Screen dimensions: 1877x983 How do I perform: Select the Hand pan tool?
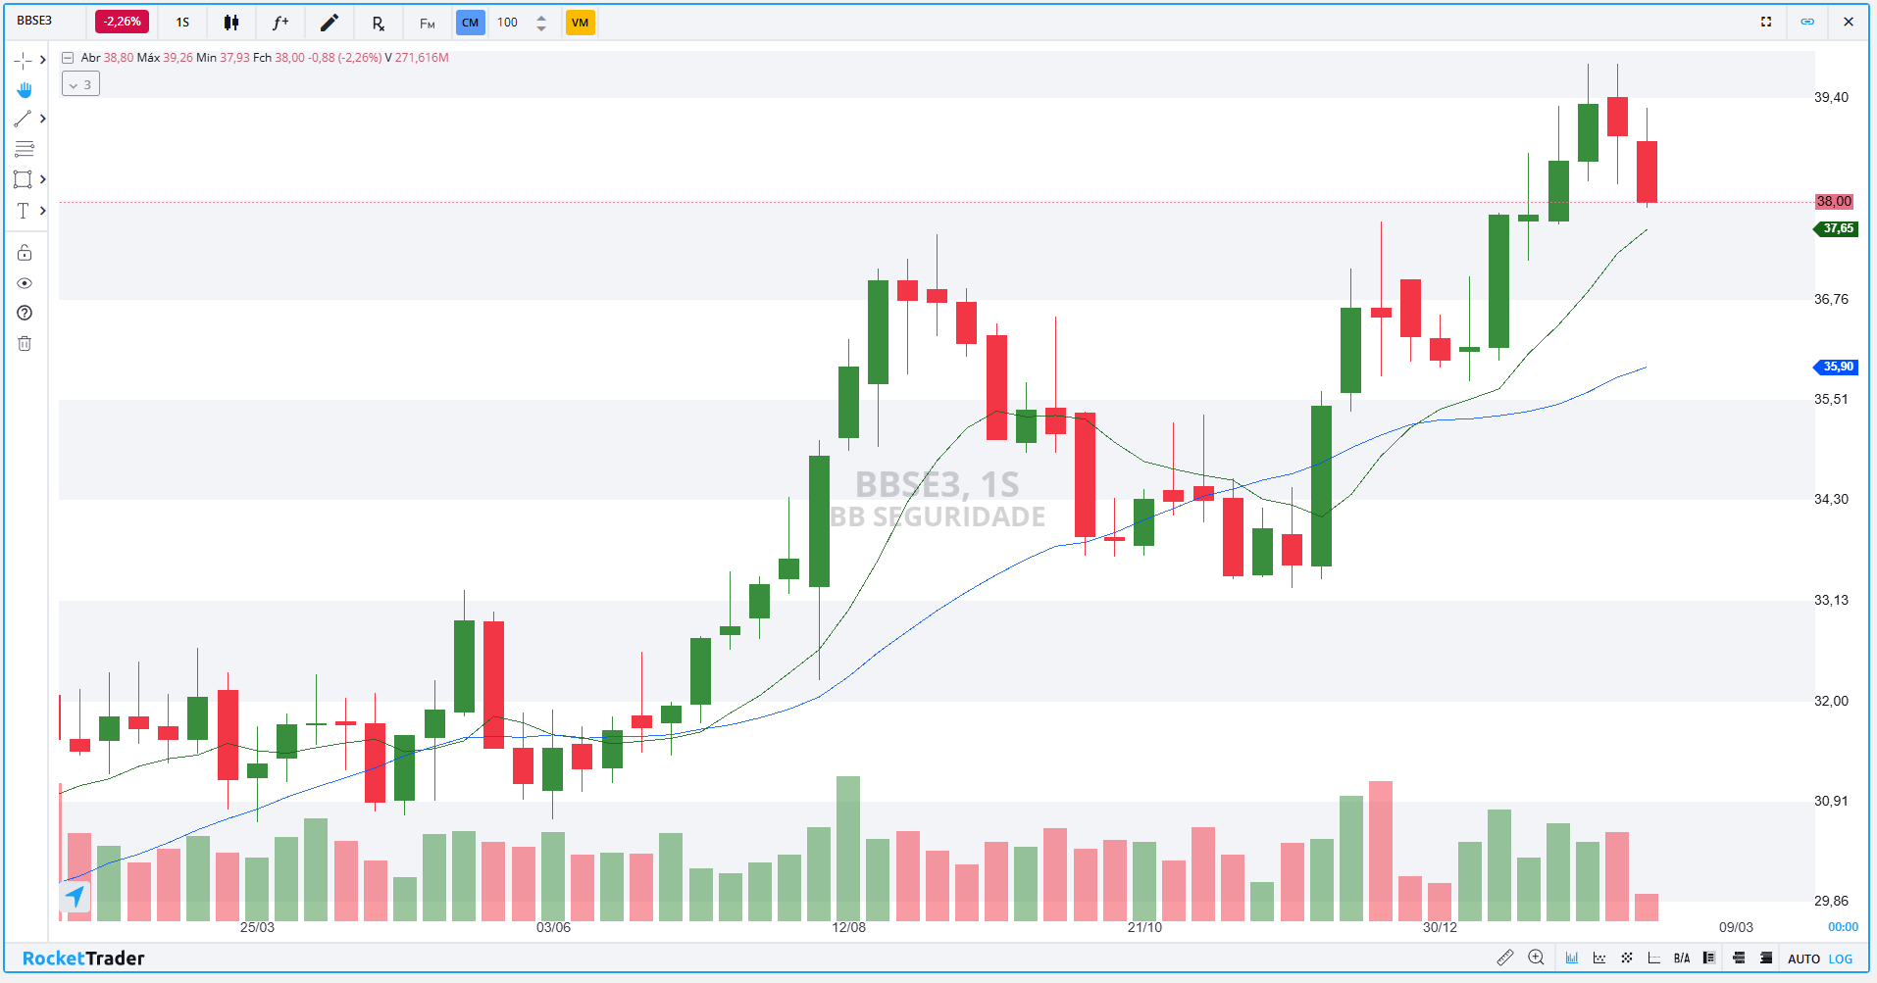[24, 89]
